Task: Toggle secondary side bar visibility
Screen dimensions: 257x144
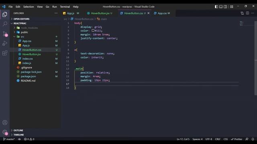Action: tap(225, 7)
